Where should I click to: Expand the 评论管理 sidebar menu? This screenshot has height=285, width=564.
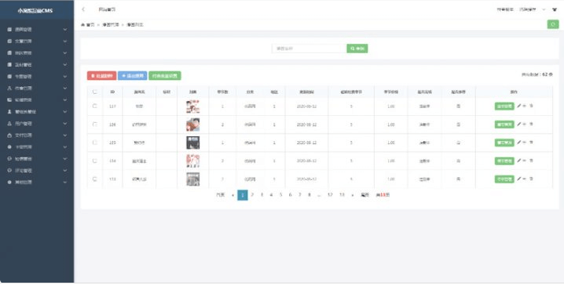(37, 170)
